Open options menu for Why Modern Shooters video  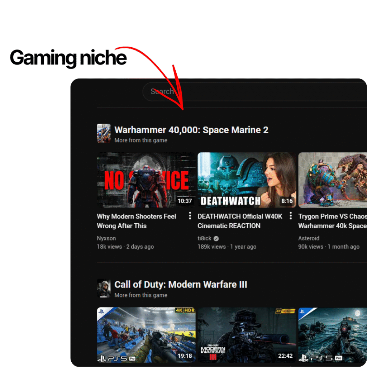[190, 216]
